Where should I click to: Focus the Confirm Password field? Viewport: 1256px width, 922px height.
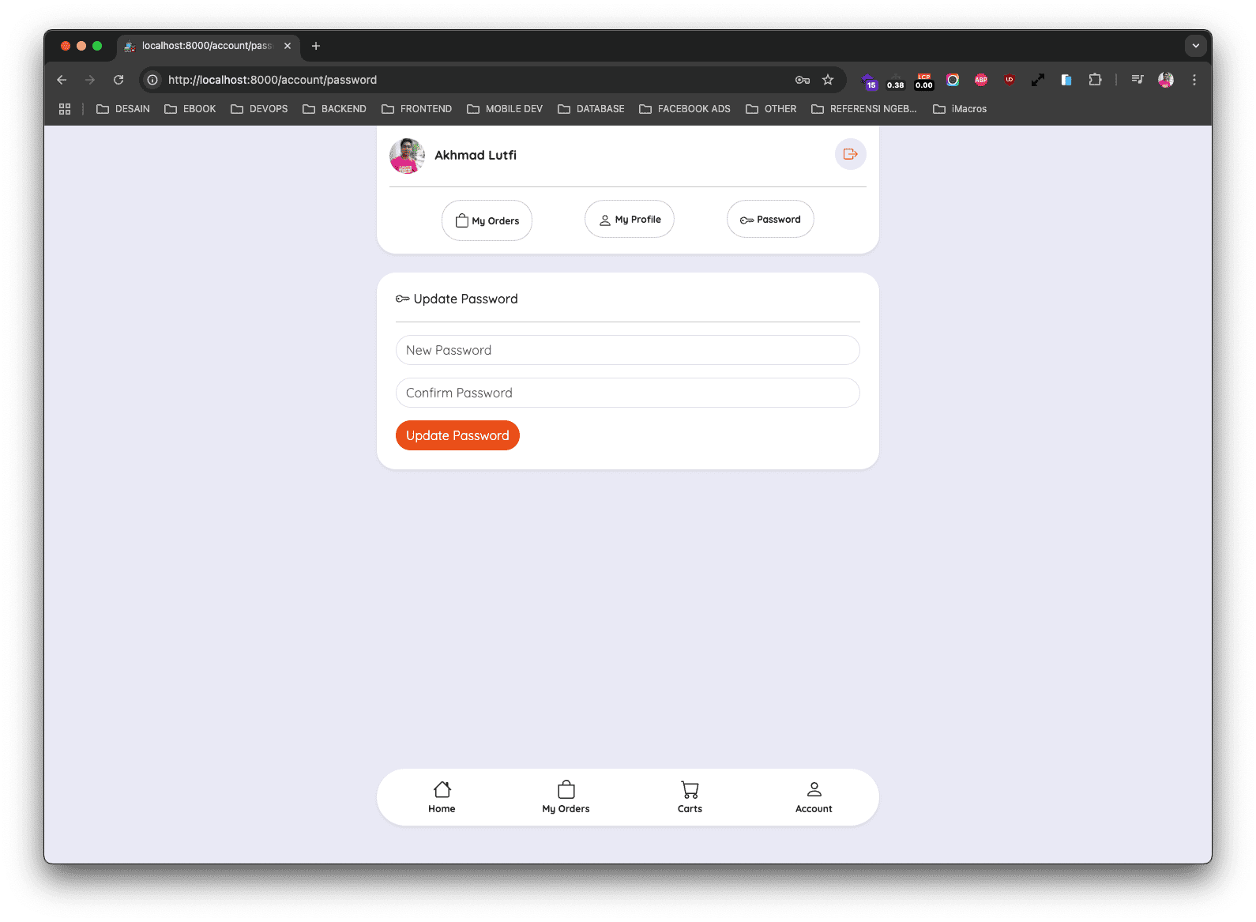tap(627, 393)
